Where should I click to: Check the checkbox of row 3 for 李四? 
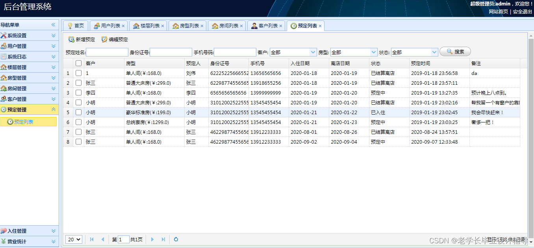click(x=78, y=93)
